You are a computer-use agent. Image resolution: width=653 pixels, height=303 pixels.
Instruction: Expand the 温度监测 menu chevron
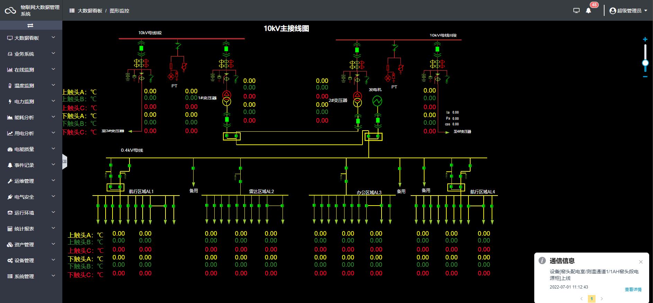pyautogui.click(x=53, y=85)
